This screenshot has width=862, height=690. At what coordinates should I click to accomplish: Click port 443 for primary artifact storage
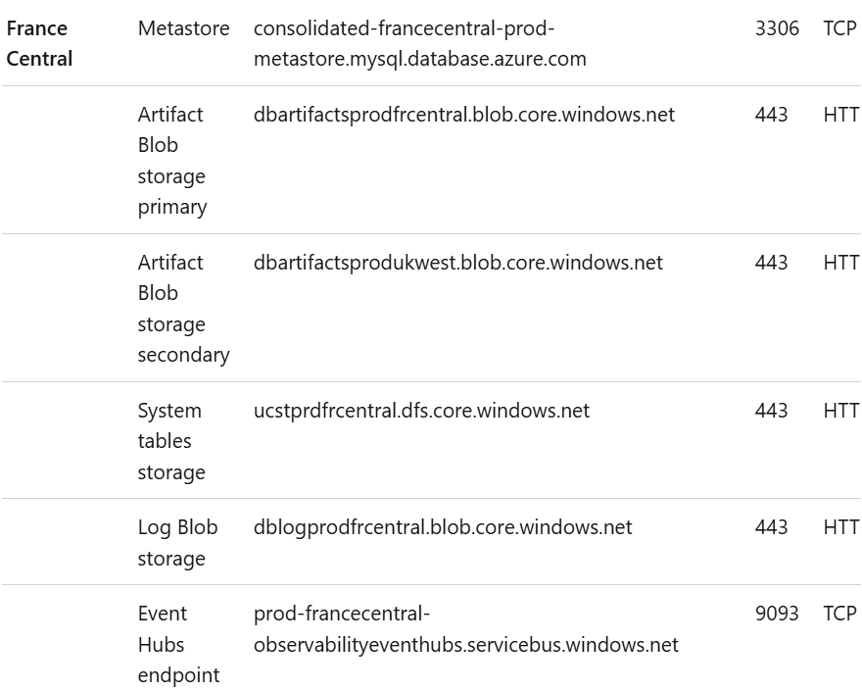tap(771, 115)
